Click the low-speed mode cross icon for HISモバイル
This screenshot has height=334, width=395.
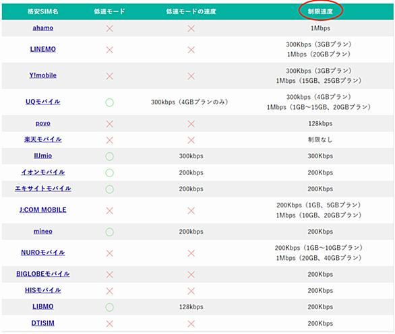[x=109, y=291]
